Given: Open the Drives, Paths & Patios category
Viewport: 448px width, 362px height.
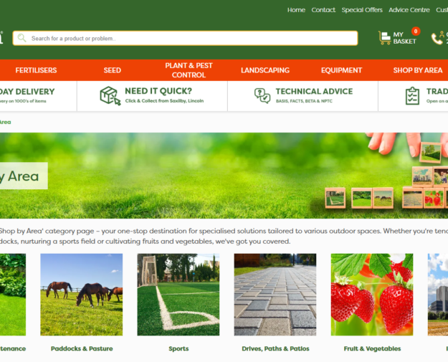Looking at the screenshot, I should pyautogui.click(x=275, y=348).
